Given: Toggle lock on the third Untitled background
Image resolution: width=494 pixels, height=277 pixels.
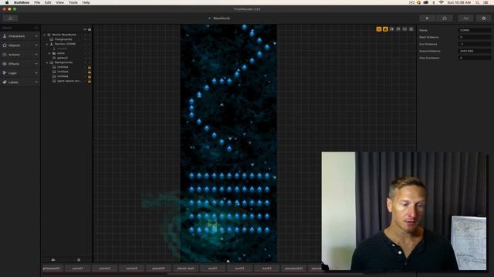Looking at the screenshot, I should point(90,76).
